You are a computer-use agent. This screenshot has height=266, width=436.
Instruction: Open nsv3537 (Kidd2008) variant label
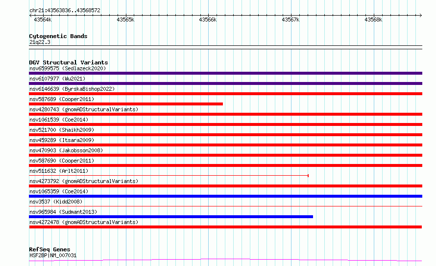[x=56, y=202]
